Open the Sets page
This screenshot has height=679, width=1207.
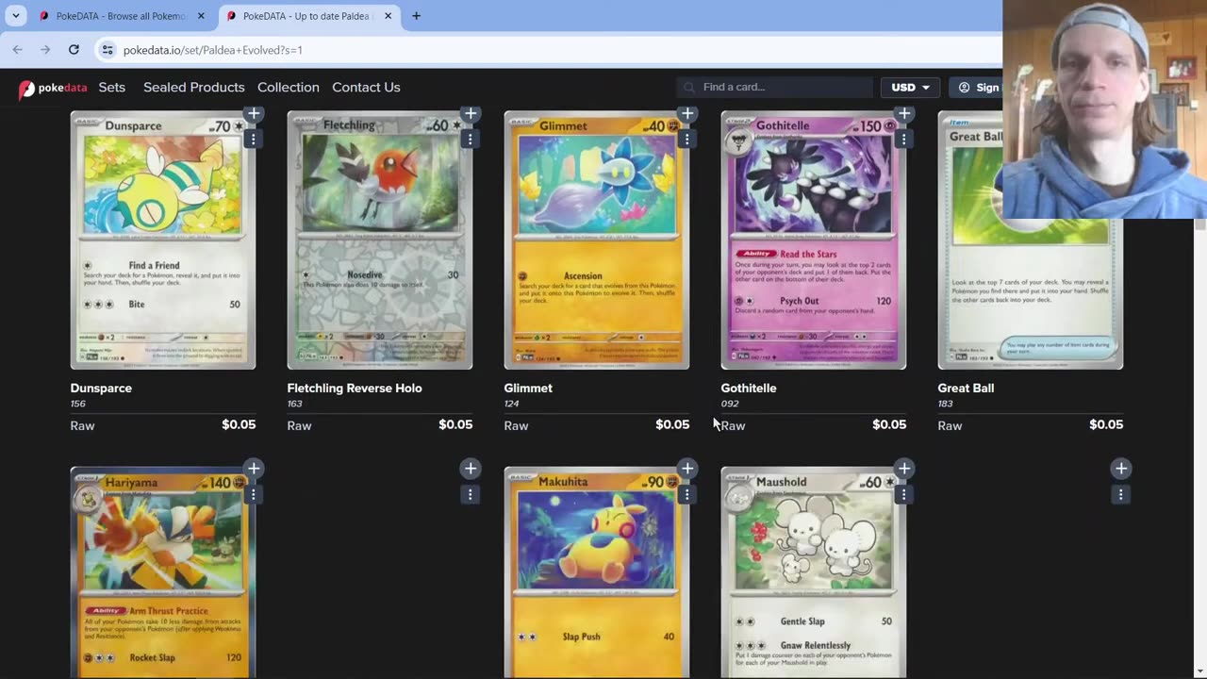111,87
